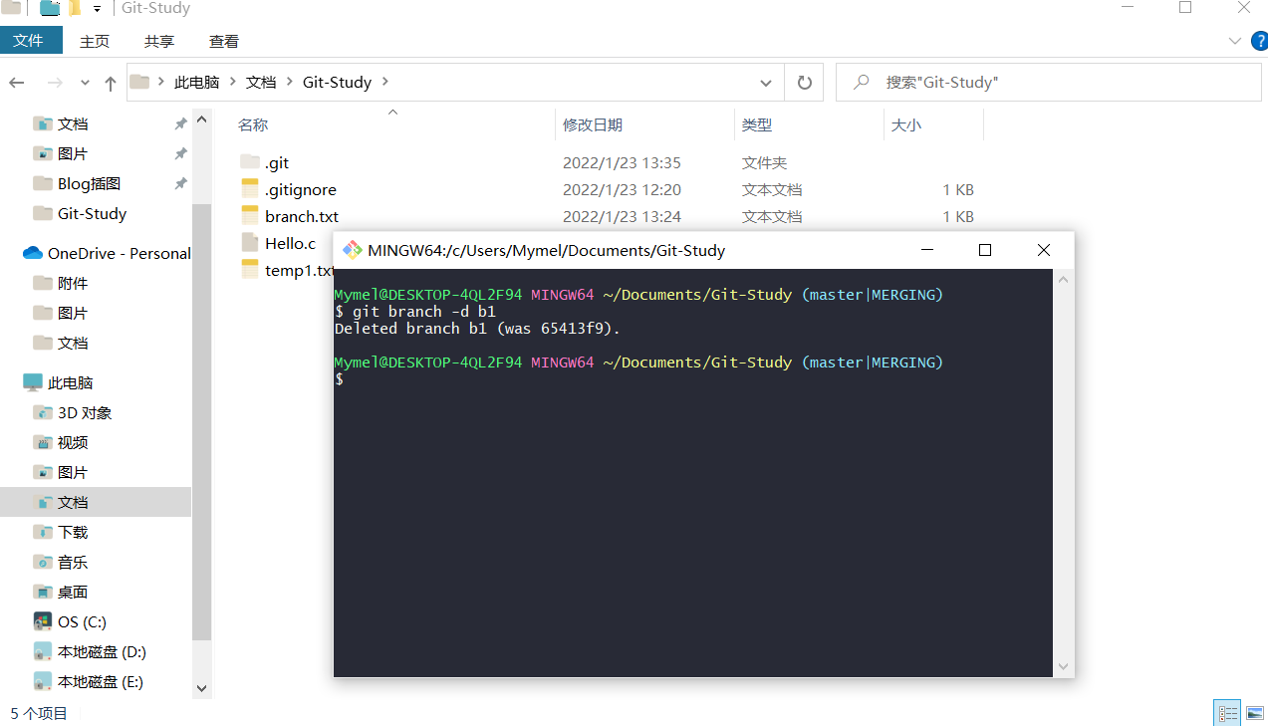Select the branch.txt file icon
The height and width of the screenshot is (726, 1268).
coord(250,216)
